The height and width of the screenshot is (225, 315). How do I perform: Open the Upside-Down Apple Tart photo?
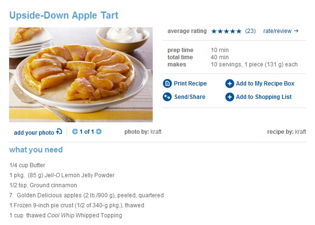pos(81,75)
